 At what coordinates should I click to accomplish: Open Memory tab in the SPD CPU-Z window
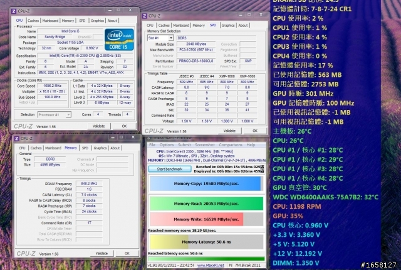(x=199, y=25)
